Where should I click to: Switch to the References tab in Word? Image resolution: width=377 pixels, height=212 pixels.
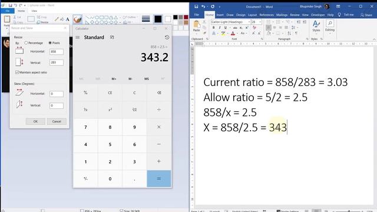click(x=266, y=15)
